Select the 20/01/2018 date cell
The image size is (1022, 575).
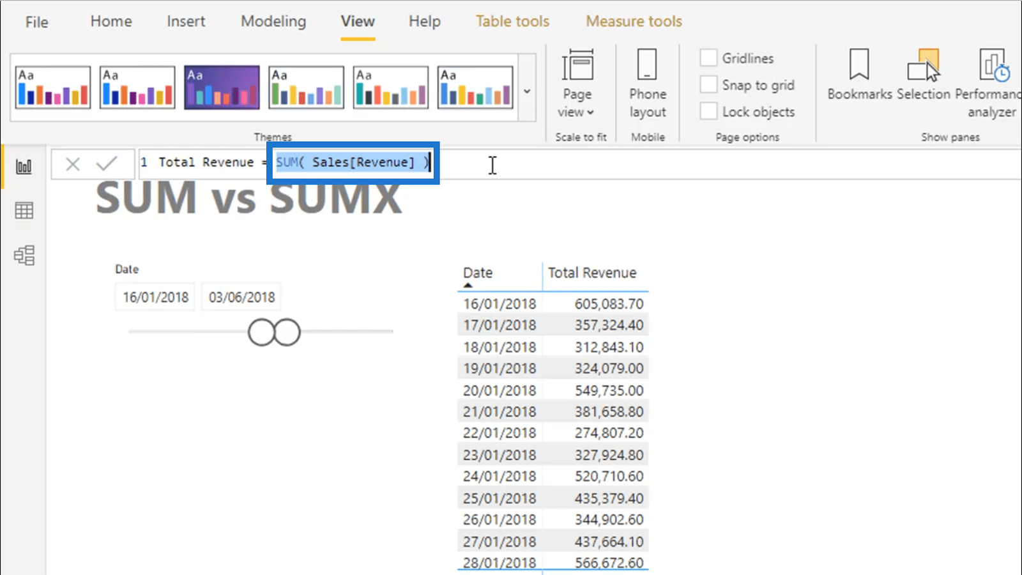[x=500, y=390]
